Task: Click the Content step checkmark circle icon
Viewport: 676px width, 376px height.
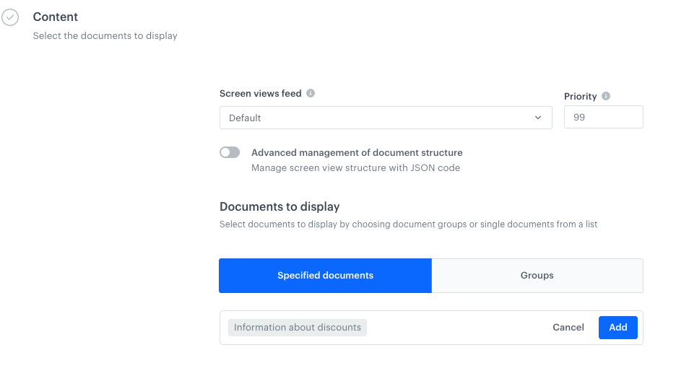Action: tap(10, 17)
